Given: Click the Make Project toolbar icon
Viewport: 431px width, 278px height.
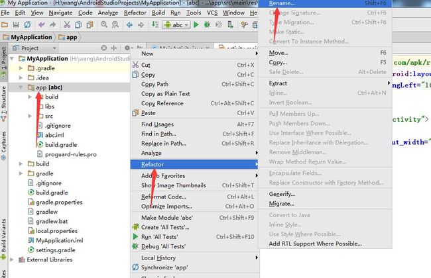Looking at the screenshot, I should (x=155, y=24).
